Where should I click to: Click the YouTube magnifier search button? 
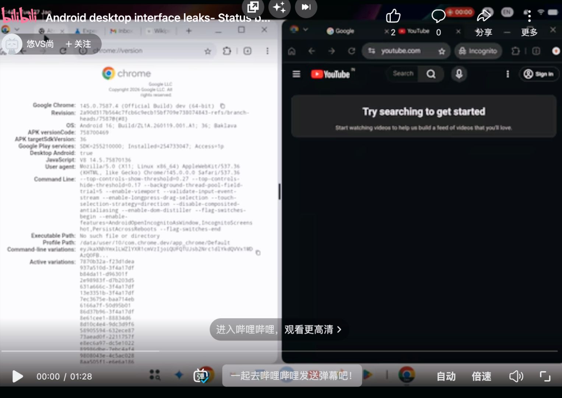click(431, 74)
